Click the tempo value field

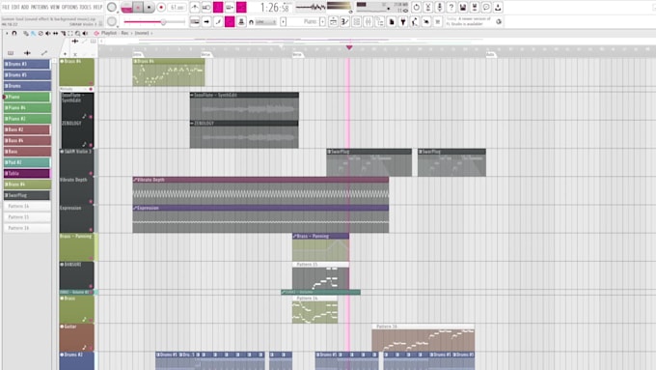pyautogui.click(x=178, y=7)
